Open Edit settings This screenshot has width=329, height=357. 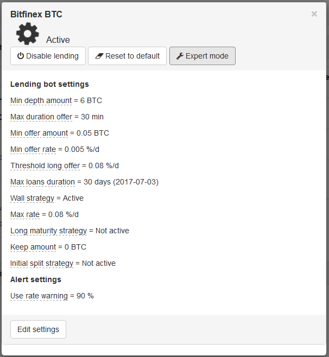click(x=38, y=329)
